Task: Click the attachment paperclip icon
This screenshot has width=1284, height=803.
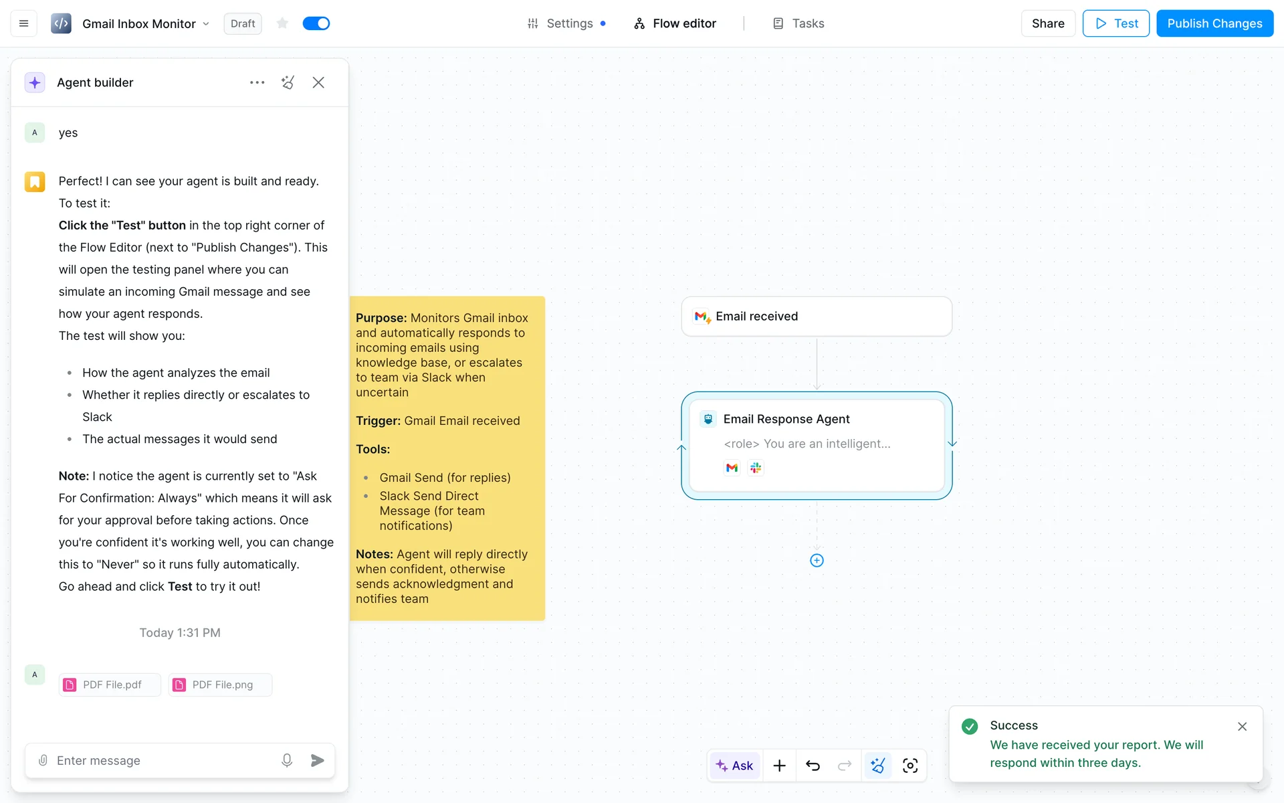Action: point(43,760)
